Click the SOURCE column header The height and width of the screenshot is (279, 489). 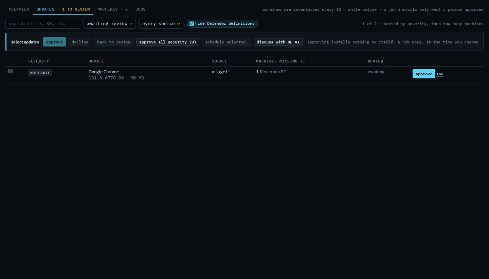(x=219, y=61)
